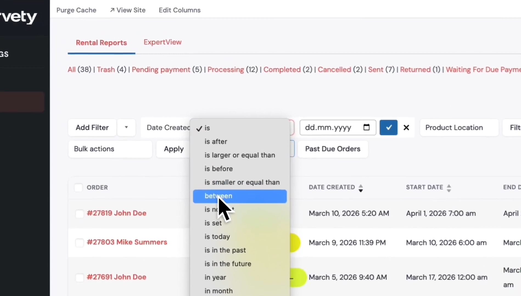
Task: Click the calendar icon in the date field
Action: 366,127
